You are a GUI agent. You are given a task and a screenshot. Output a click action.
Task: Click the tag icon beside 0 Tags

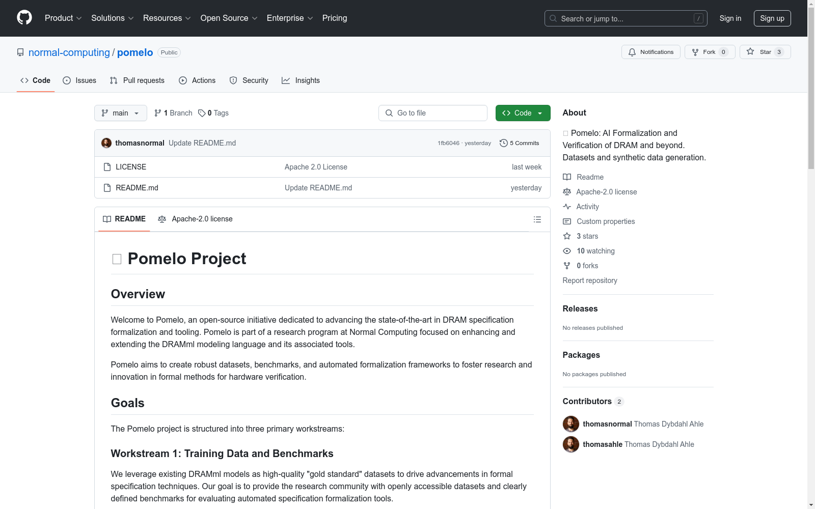(202, 113)
